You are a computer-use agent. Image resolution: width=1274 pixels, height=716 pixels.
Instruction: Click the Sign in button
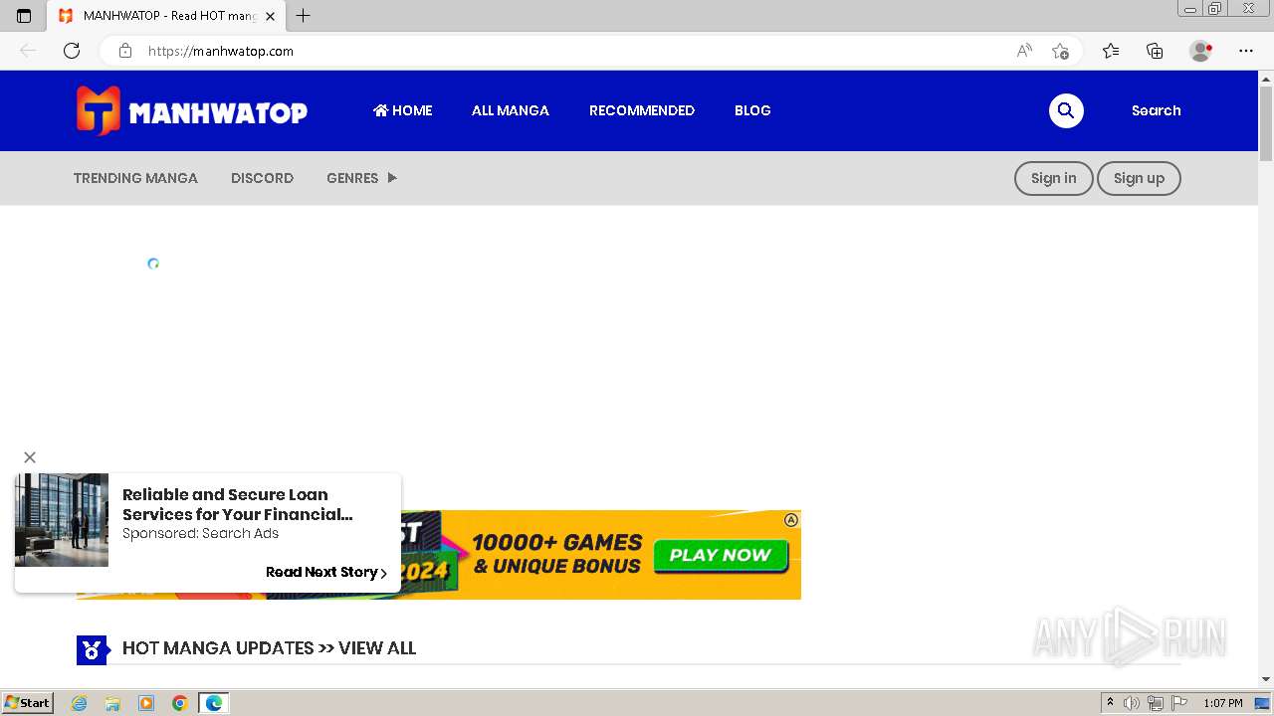point(1053,178)
